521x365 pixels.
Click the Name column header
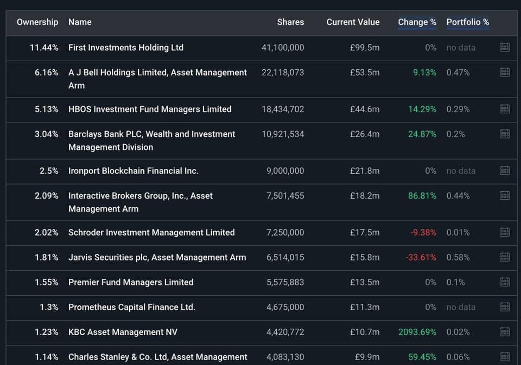(80, 22)
